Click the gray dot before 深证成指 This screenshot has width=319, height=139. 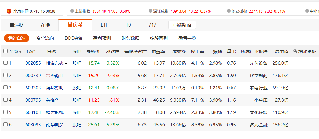coord(150,11)
